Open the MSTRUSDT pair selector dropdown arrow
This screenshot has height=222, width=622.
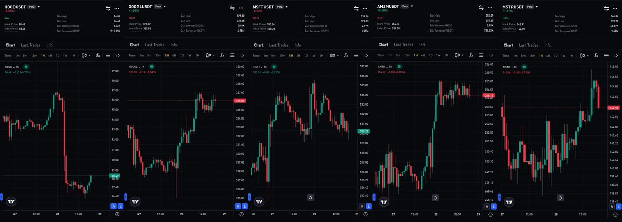click(537, 7)
